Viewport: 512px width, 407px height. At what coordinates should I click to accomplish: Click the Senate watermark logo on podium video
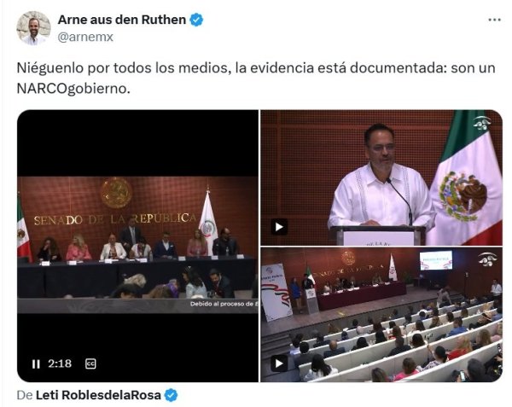pyautogui.click(x=482, y=123)
